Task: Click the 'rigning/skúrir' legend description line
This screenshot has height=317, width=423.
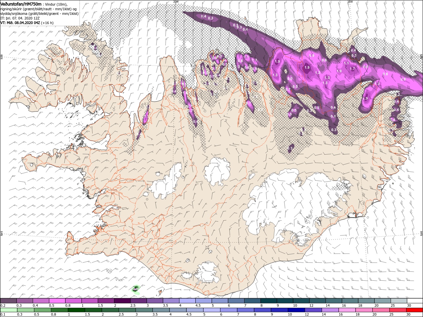Action: (39, 9)
